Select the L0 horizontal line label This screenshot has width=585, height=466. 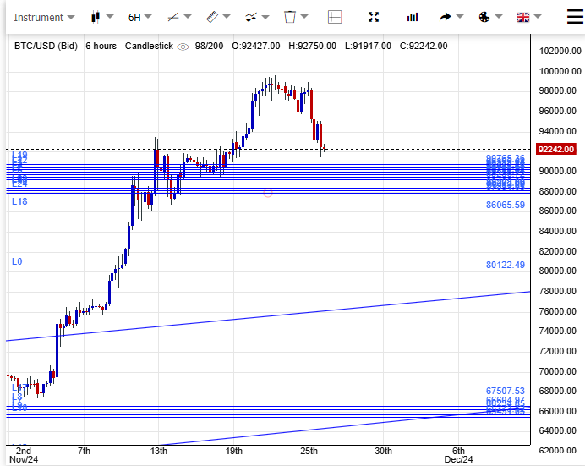(17, 261)
